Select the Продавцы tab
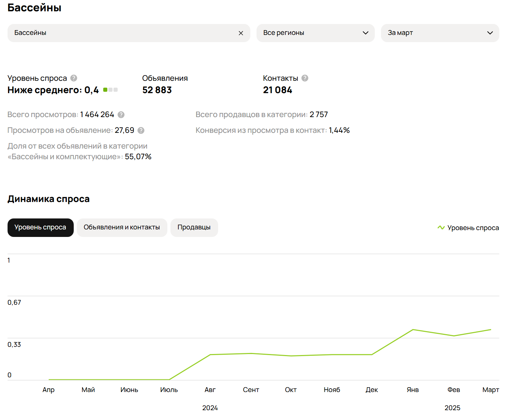Viewport: 512px width, 416px height. click(194, 227)
